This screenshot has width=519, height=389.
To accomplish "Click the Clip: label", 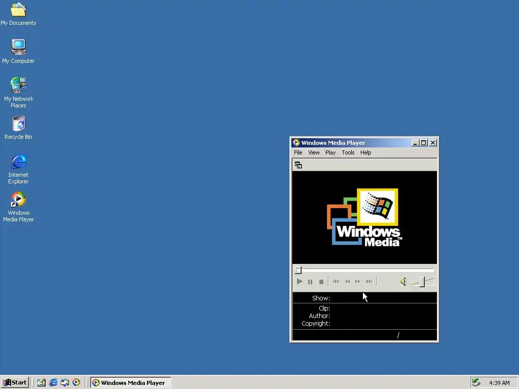I will 324,308.
